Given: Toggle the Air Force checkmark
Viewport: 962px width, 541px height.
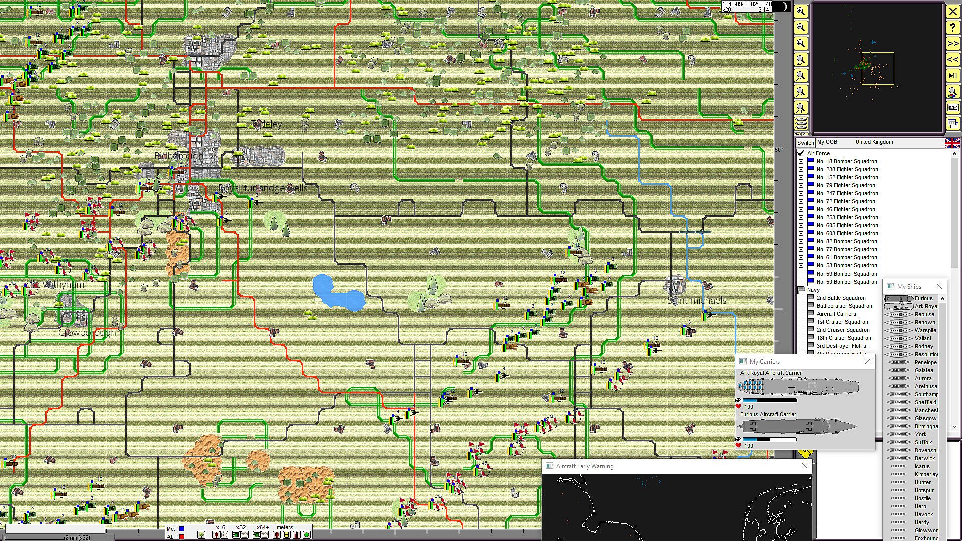Looking at the screenshot, I should click(801, 153).
